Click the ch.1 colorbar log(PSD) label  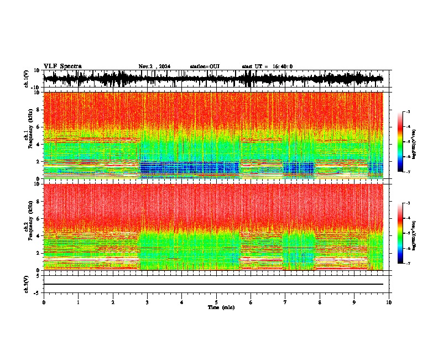click(x=414, y=144)
